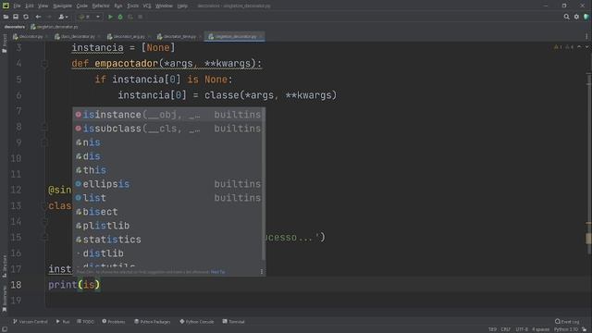The width and height of the screenshot is (592, 333).
Task: Choose bisect completion suggestion
Action: coord(168,212)
